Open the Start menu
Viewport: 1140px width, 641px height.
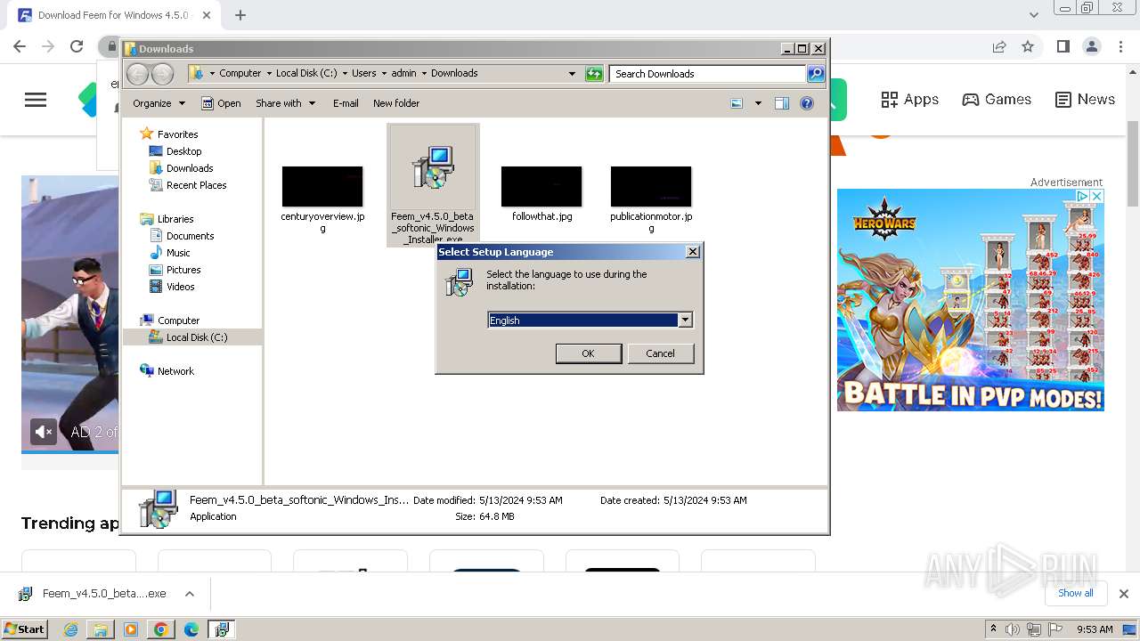point(24,629)
